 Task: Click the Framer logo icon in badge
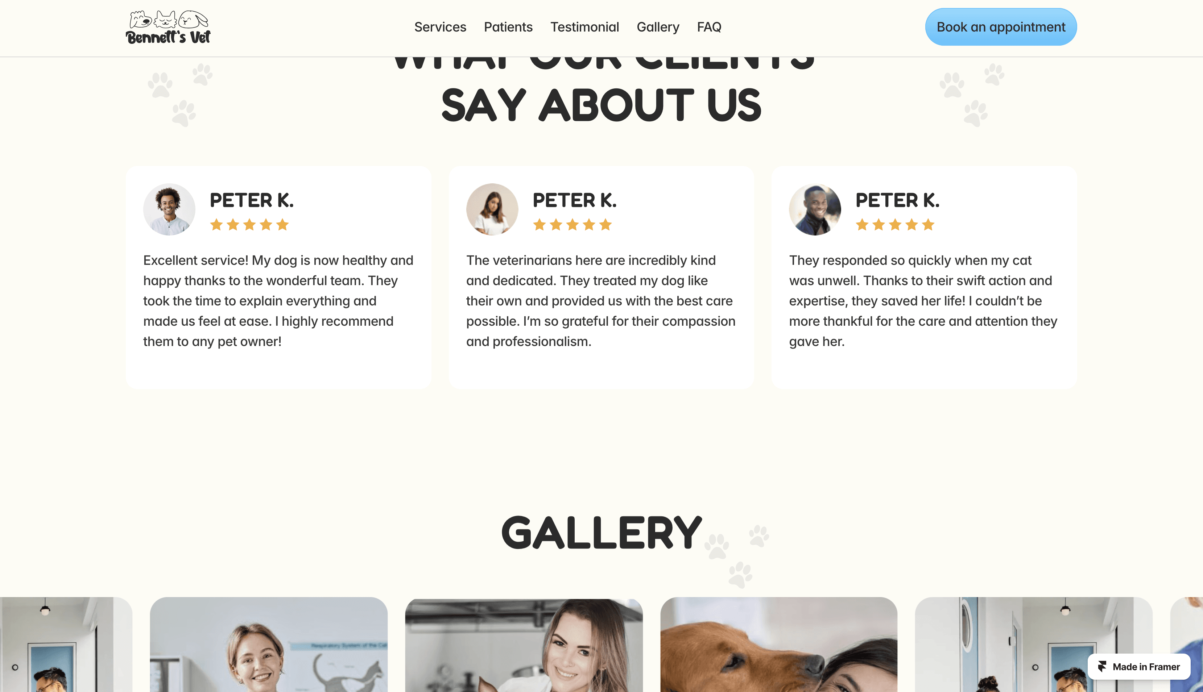pos(1102,666)
